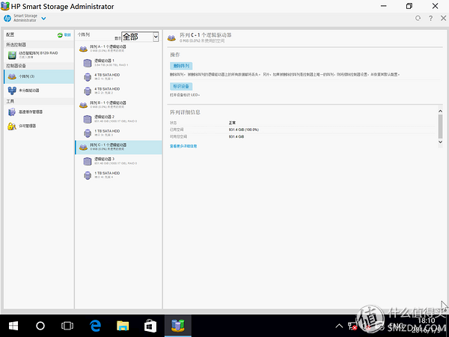
Task: Click the details scrollbar down arrow
Action: (x=441, y=142)
